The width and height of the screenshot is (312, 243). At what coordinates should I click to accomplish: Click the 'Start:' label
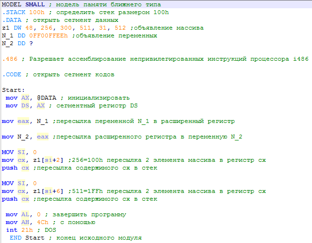pyautogui.click(x=13, y=90)
